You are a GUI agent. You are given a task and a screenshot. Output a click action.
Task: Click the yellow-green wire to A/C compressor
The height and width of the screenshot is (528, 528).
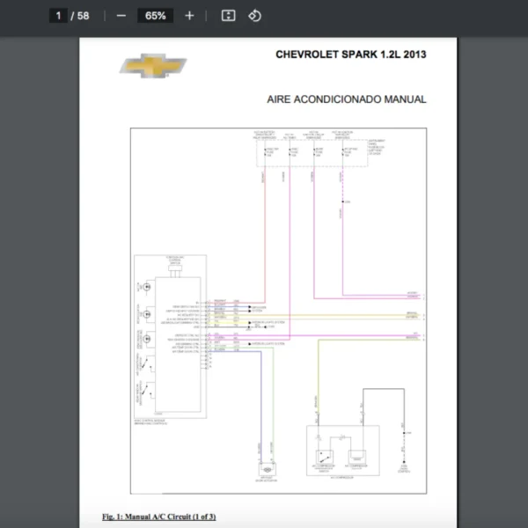tap(319, 378)
